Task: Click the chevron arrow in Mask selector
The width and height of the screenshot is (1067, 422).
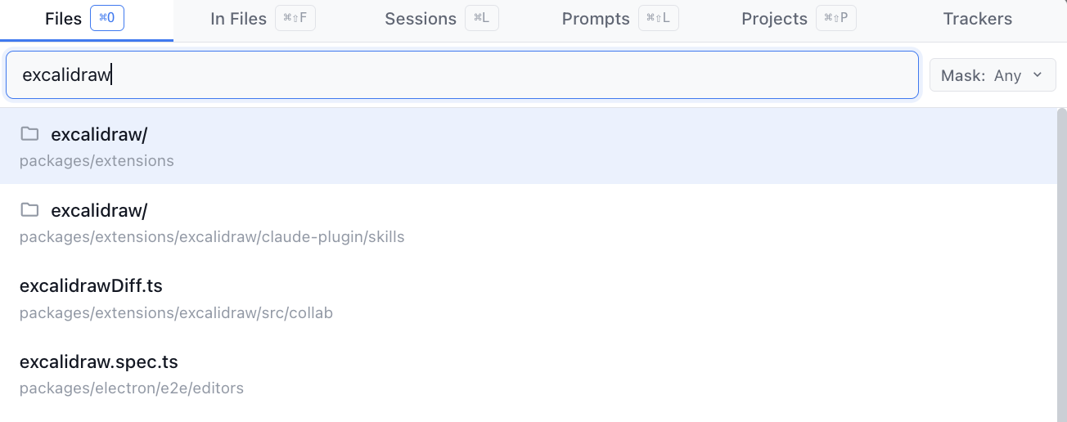Action: point(1038,75)
